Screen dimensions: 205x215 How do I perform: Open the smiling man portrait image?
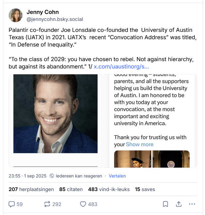55,114
